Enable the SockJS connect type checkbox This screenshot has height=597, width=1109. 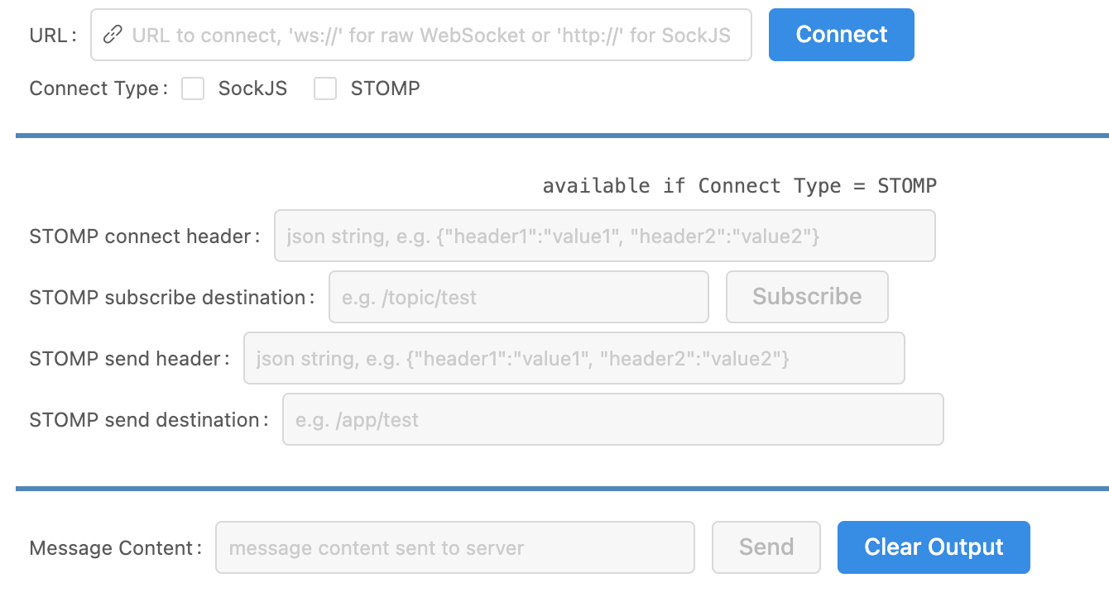coord(193,88)
